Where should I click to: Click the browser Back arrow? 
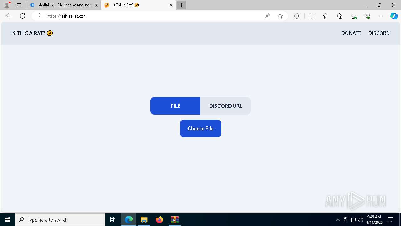tap(9, 16)
